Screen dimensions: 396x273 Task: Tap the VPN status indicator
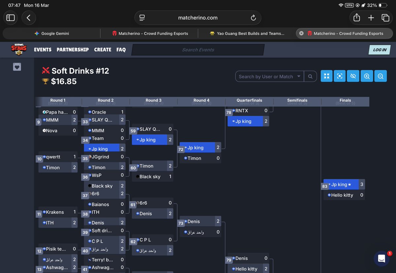click(x=349, y=6)
